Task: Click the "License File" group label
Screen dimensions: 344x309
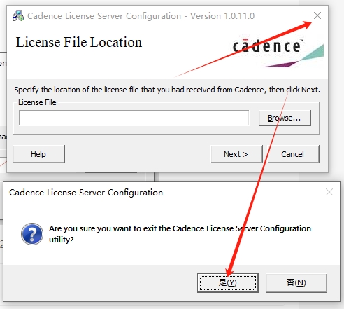Action: click(x=37, y=102)
